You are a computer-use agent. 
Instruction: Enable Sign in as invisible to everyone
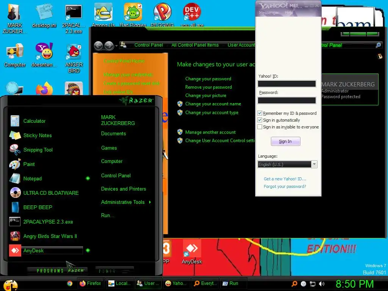(x=260, y=127)
